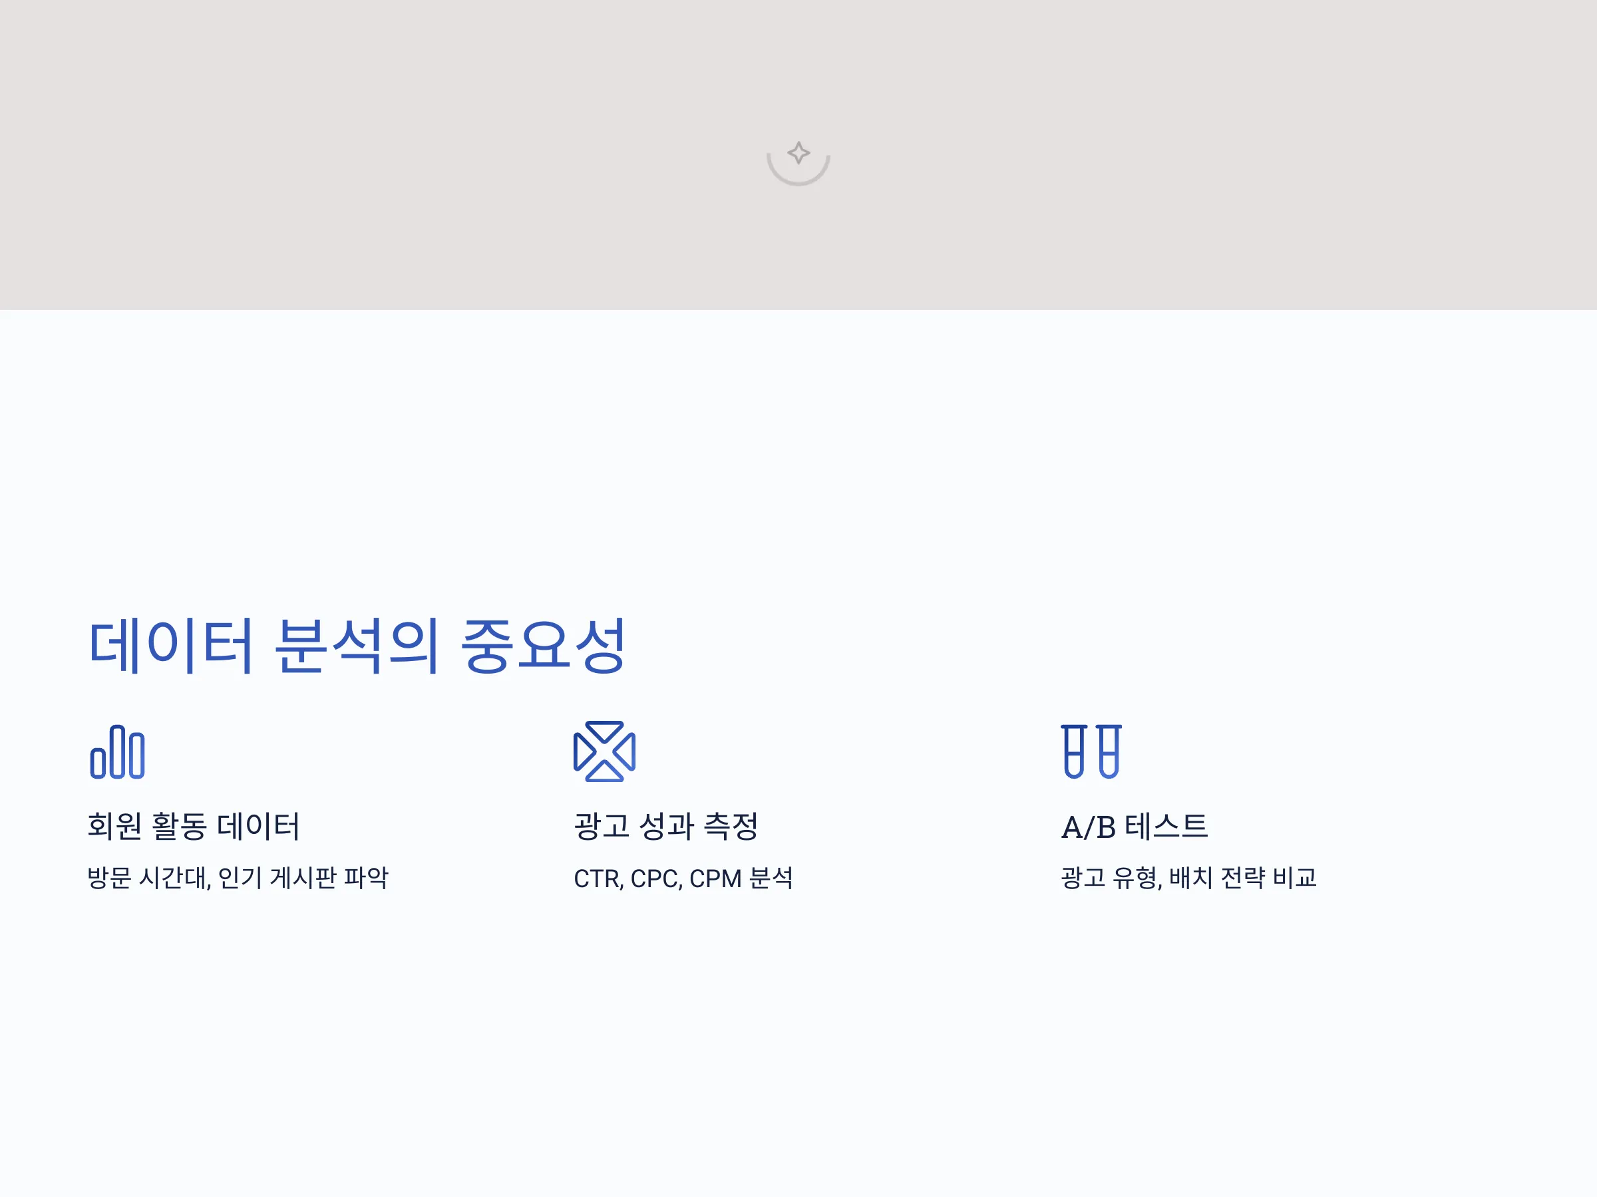Click the heading 데이터 분석의 중요성

pyautogui.click(x=357, y=646)
